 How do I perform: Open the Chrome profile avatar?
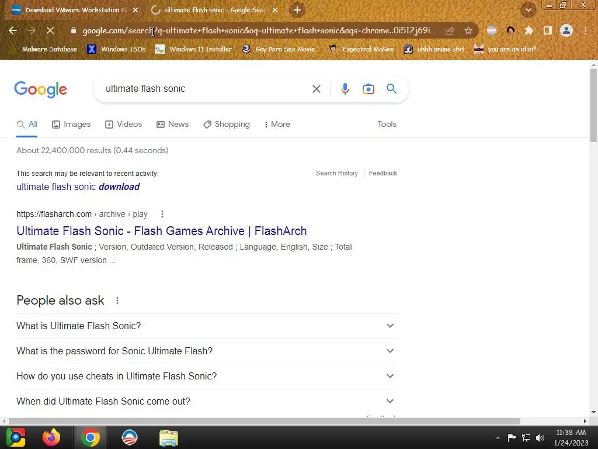(x=566, y=30)
